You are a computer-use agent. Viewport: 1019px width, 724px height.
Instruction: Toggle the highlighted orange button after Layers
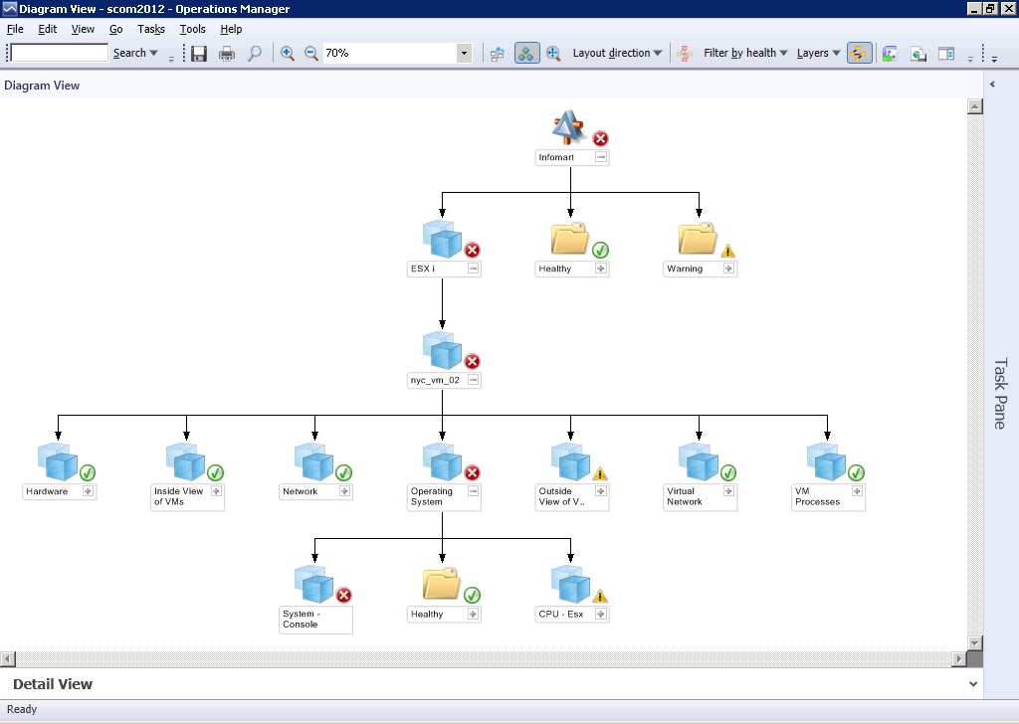859,54
